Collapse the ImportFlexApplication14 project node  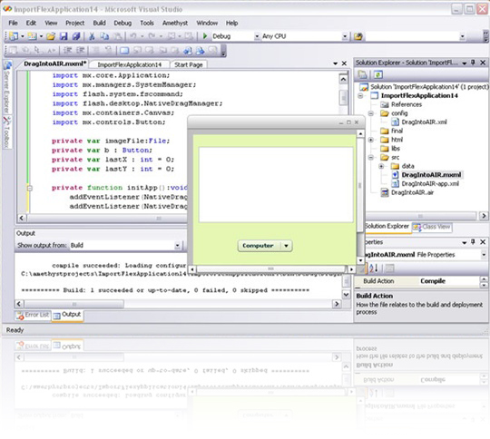pos(360,95)
